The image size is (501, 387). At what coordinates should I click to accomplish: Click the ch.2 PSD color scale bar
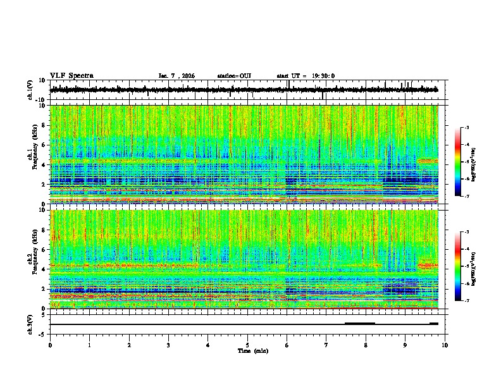[x=458, y=266]
